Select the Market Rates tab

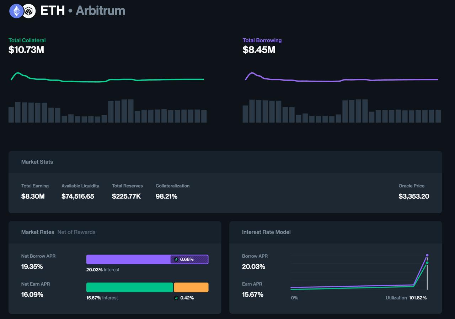click(x=37, y=232)
